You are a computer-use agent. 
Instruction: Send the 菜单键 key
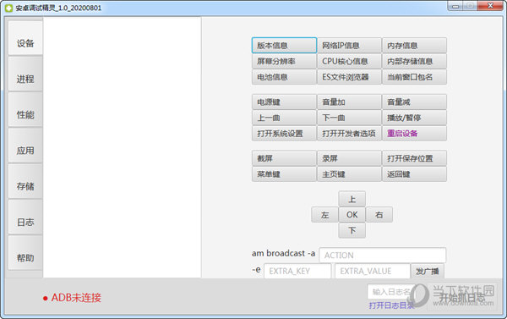point(284,174)
